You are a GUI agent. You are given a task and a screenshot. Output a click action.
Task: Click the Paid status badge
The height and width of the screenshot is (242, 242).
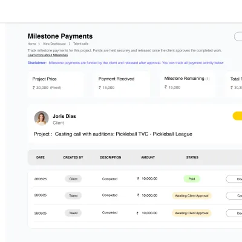pyautogui.click(x=192, y=179)
